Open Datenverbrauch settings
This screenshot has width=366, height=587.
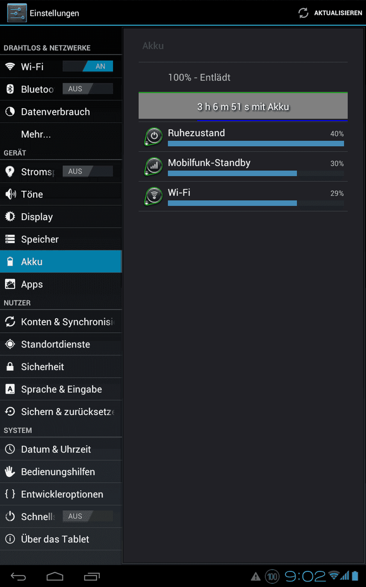tap(61, 111)
